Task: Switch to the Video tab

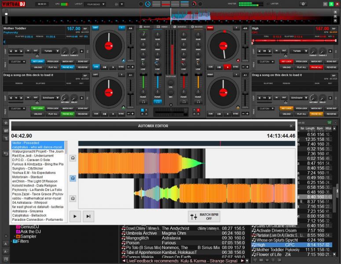Action: pyautogui.click(x=162, y=27)
